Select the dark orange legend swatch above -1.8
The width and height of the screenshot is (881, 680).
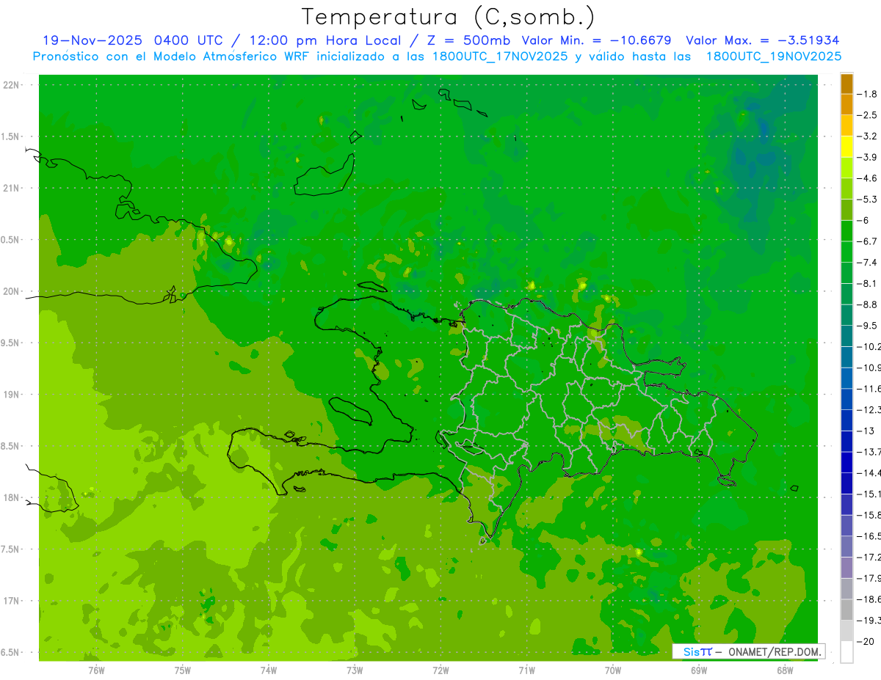tap(846, 84)
